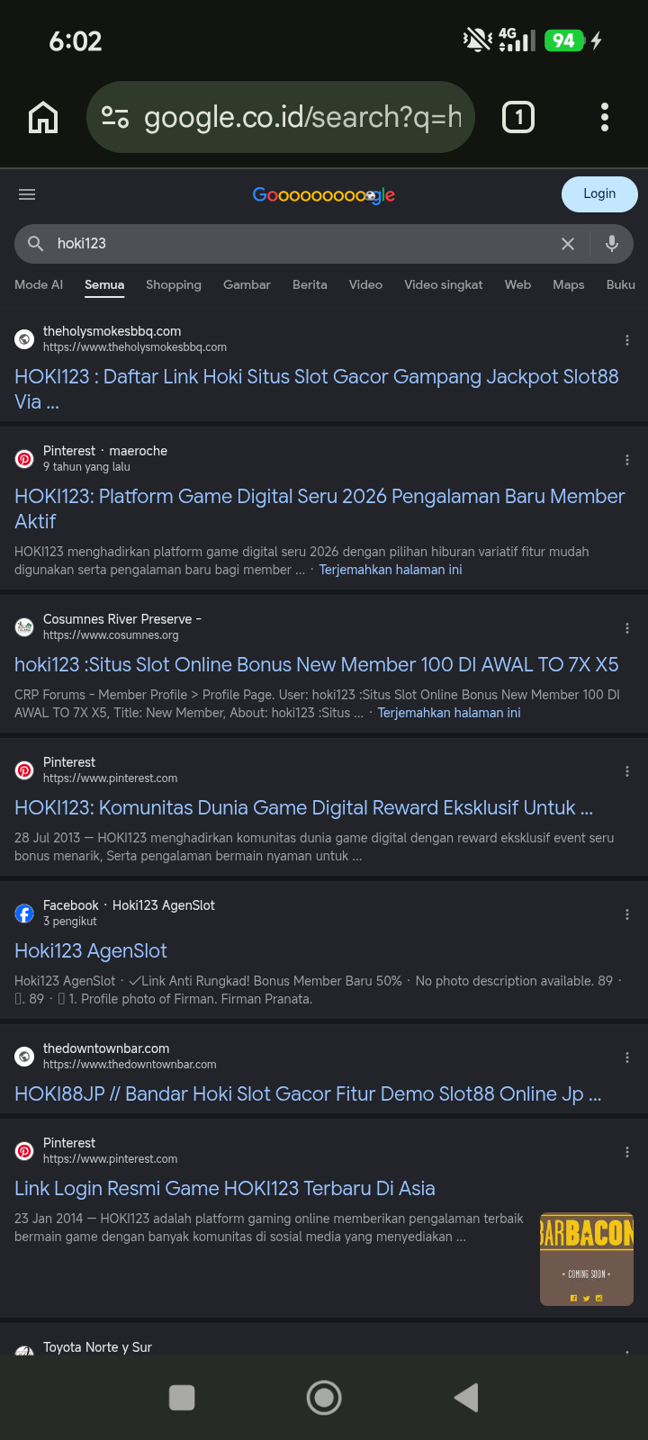Open HOKI88JP Bandar Hoki Slot Gacor result
Viewport: 648px width, 1440px height.
[x=308, y=1093]
